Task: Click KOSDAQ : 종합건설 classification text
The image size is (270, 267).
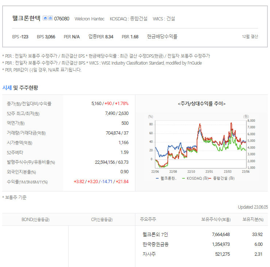Action: (x=128, y=19)
